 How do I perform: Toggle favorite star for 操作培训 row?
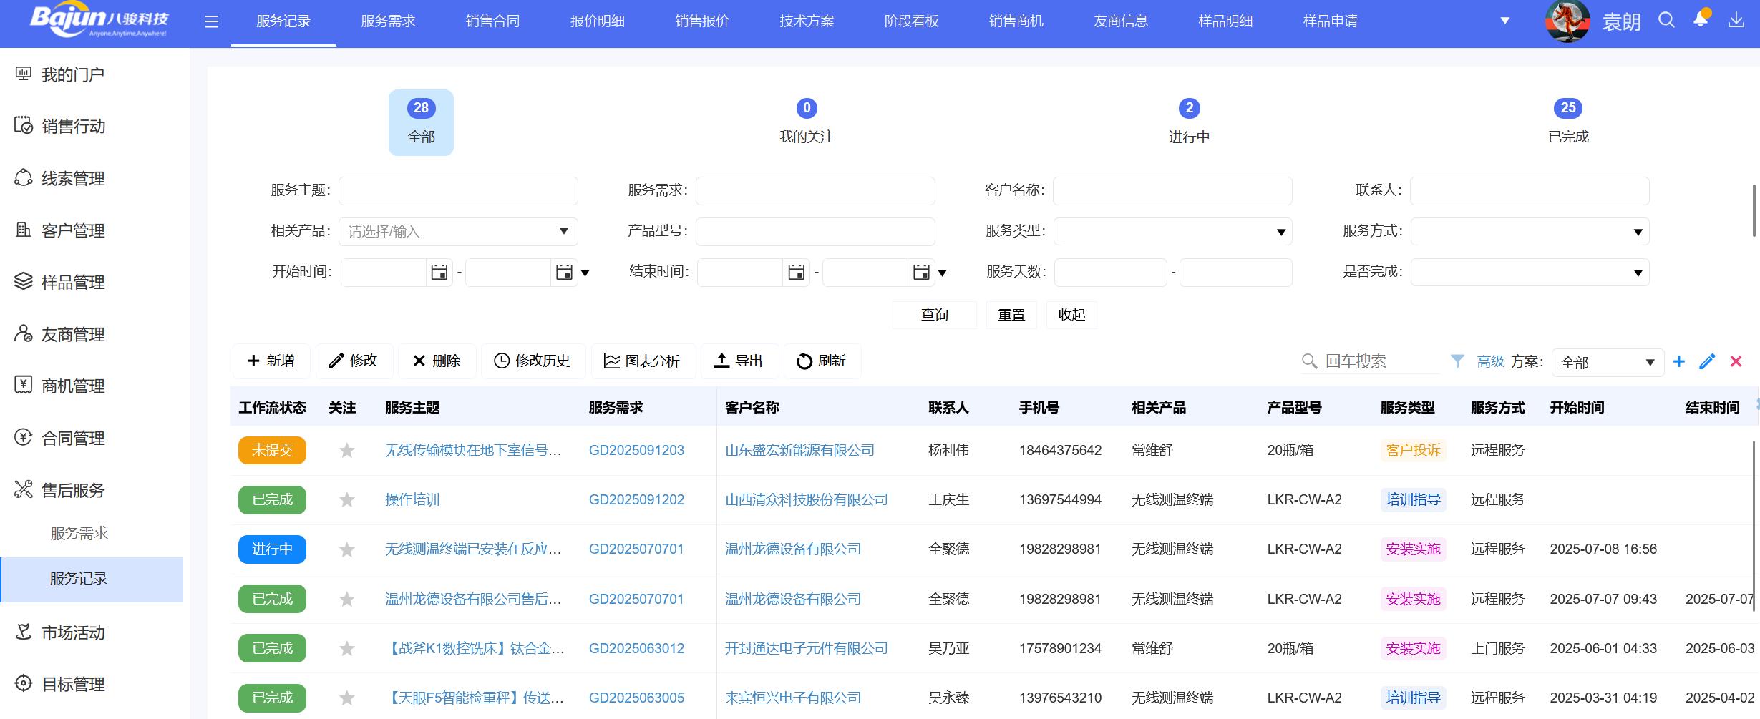[x=347, y=499]
